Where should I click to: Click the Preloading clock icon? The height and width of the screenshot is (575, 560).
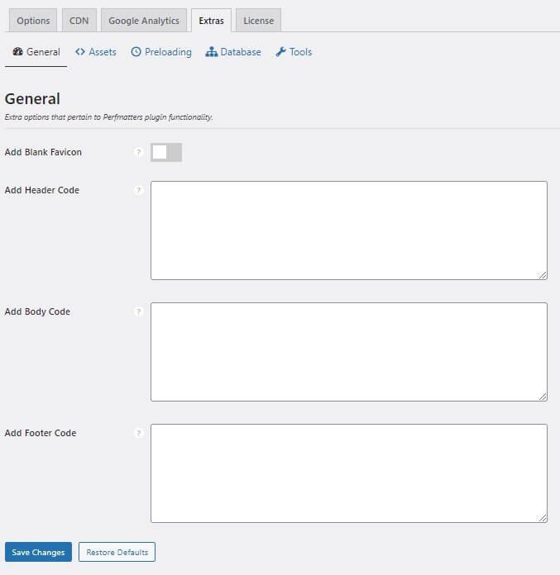coord(136,52)
